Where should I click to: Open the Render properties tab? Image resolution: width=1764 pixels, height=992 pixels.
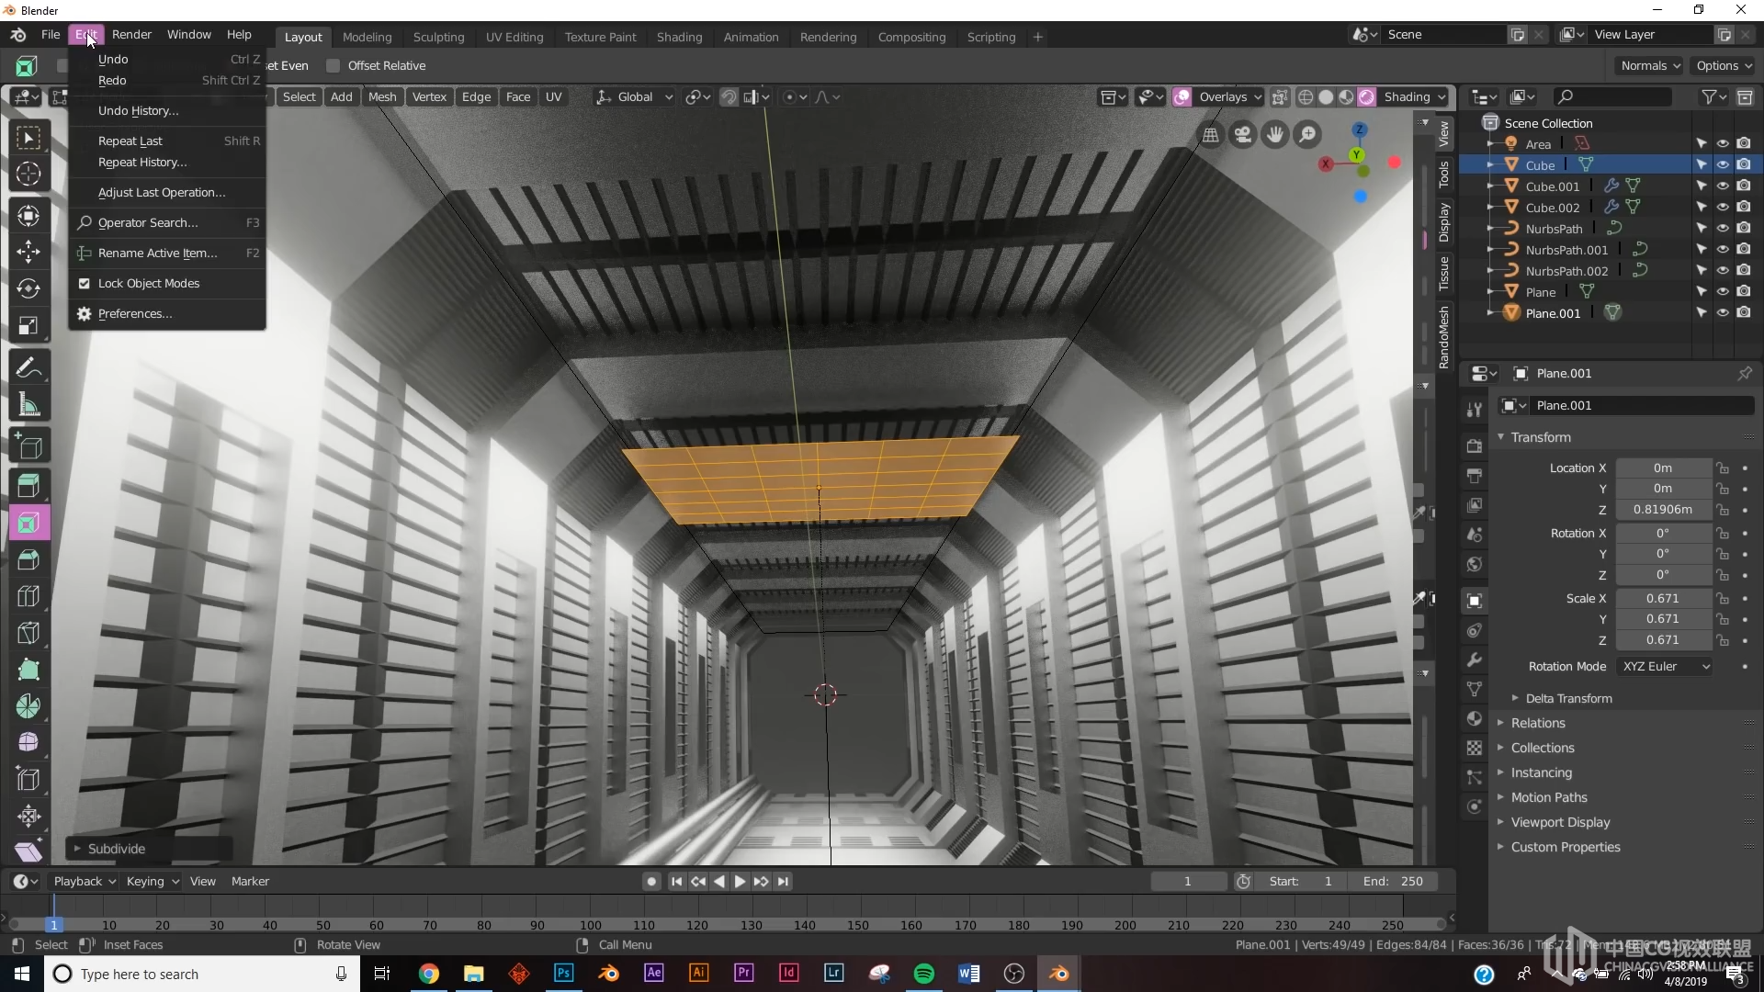1475,445
